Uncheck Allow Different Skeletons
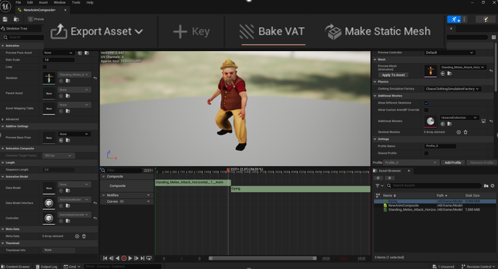Image resolution: width=498 pixels, height=269 pixels. click(426, 103)
